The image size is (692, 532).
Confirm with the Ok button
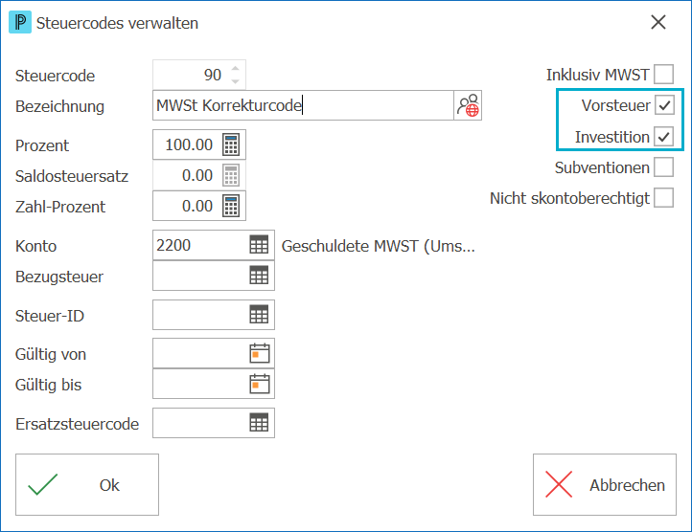click(87, 485)
